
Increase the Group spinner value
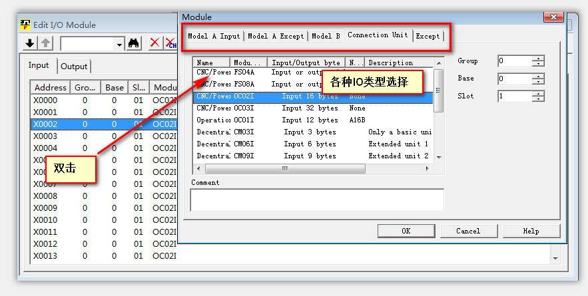pyautogui.click(x=538, y=58)
